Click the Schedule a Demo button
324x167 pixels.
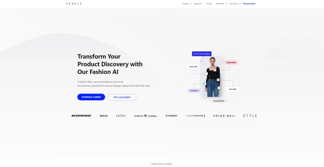point(91,97)
